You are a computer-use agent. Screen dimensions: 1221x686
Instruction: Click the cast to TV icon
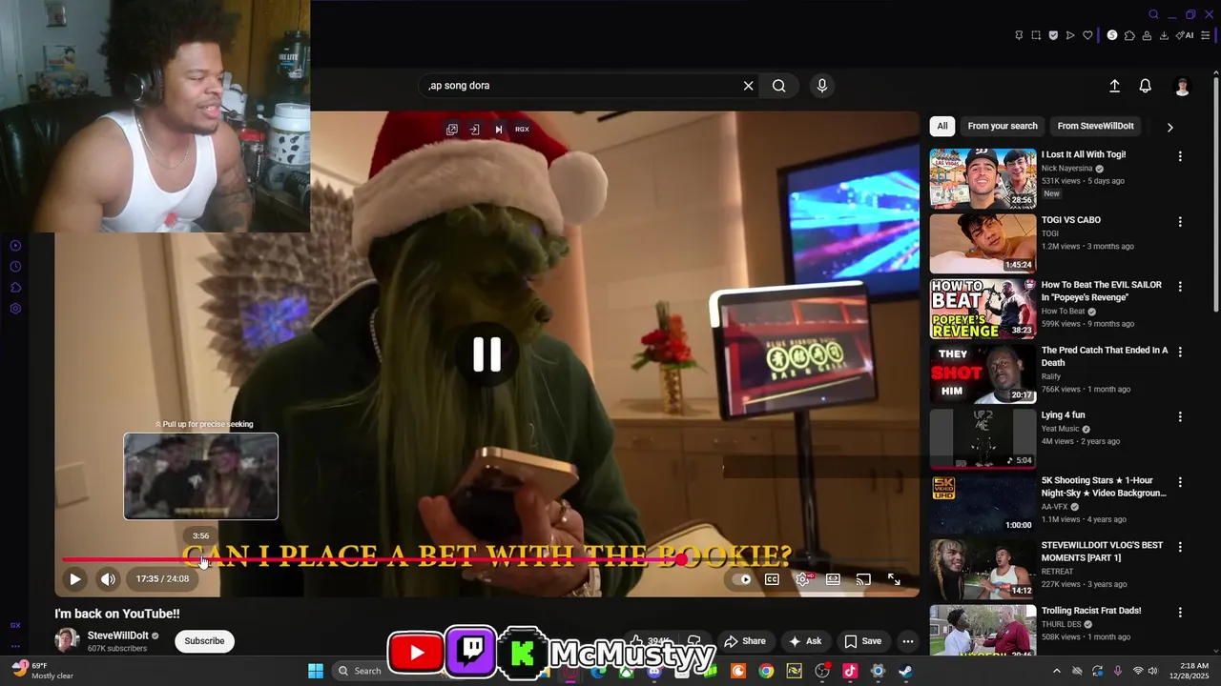pyautogui.click(x=863, y=579)
